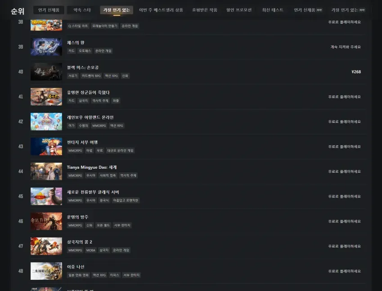Open the 체스의 왕 game thumbnail
382x291 pixels.
tap(46, 47)
